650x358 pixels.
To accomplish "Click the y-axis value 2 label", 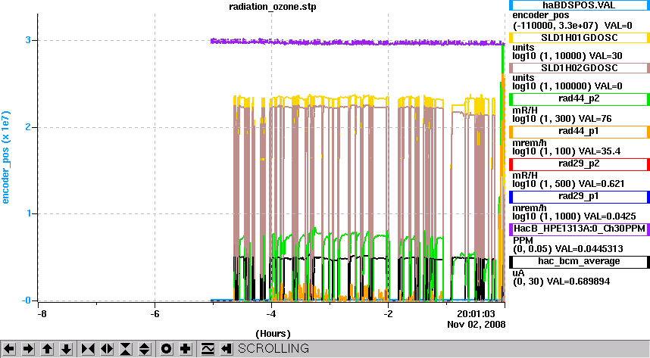I will 28,127.
